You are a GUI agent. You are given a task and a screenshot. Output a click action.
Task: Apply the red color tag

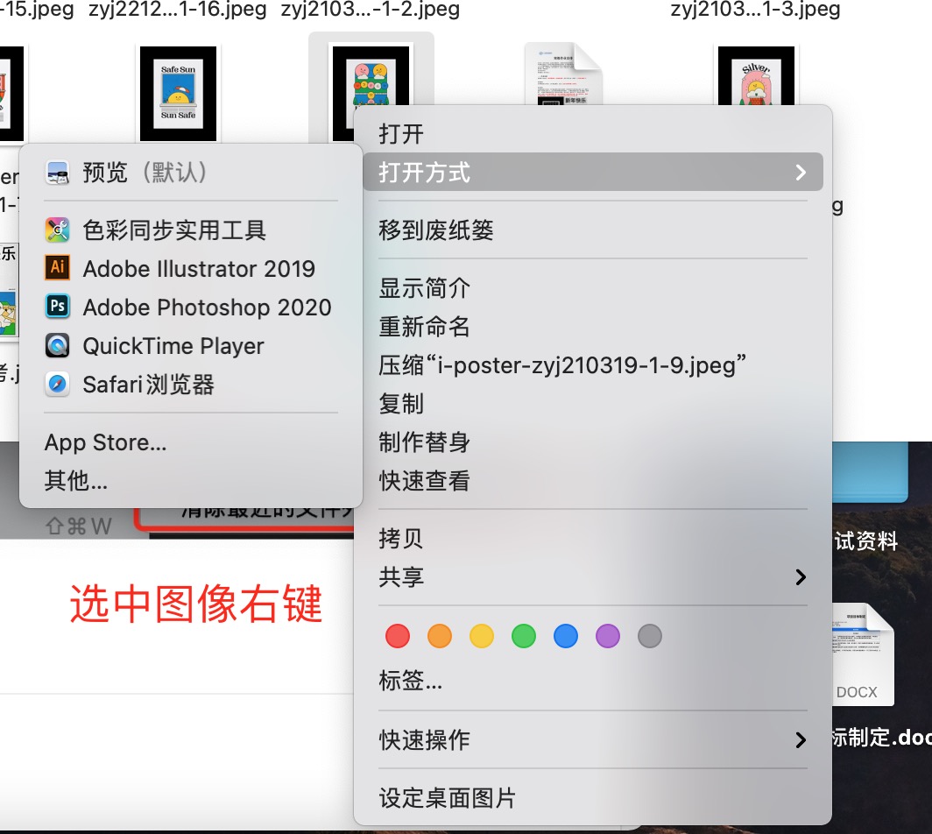click(398, 636)
